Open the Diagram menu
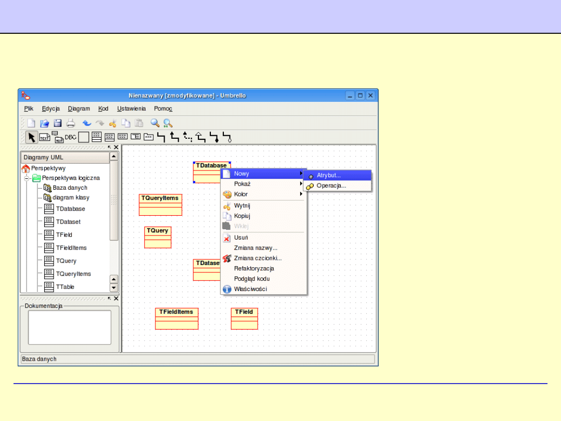Image resolution: width=561 pixels, height=421 pixels. tap(79, 109)
